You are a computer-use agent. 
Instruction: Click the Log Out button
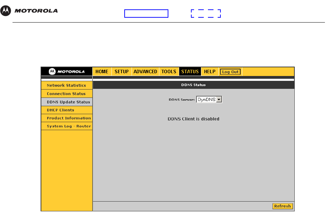[230, 72]
